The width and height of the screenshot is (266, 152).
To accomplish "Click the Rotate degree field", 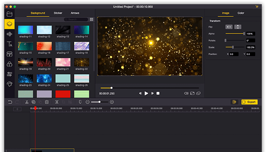I will point(250,40).
